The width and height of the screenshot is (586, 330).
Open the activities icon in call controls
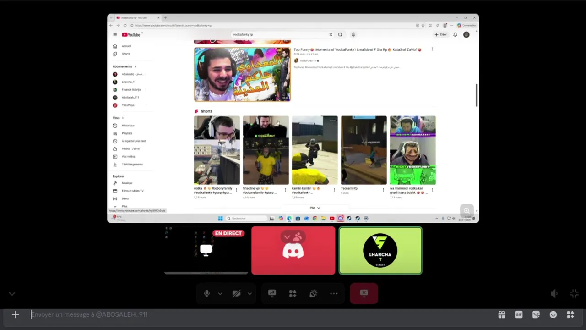[293, 294]
